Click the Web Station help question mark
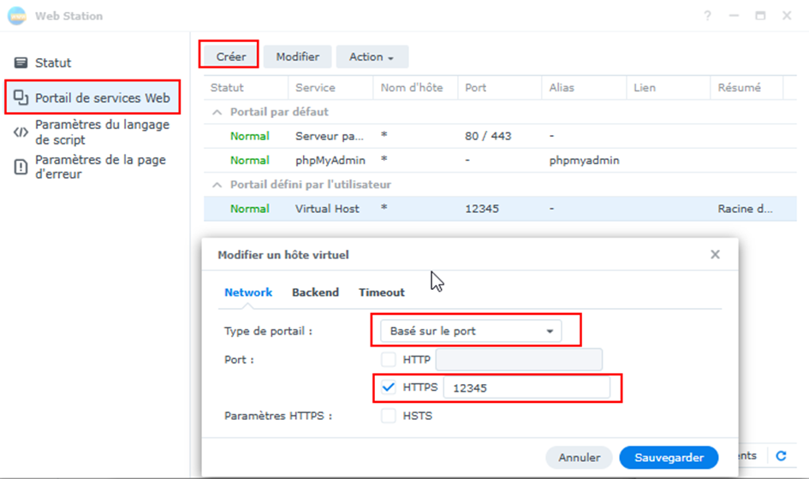This screenshot has width=809, height=479. point(707,16)
